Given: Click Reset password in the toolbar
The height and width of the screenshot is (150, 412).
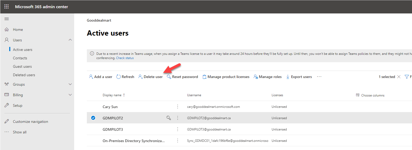Looking at the screenshot, I should click(x=182, y=77).
